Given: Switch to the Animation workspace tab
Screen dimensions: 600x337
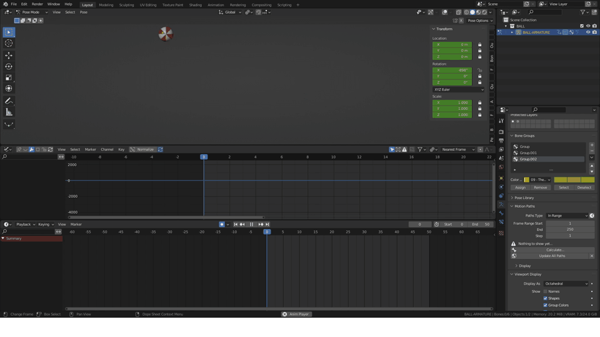Looking at the screenshot, I should pos(216,5).
